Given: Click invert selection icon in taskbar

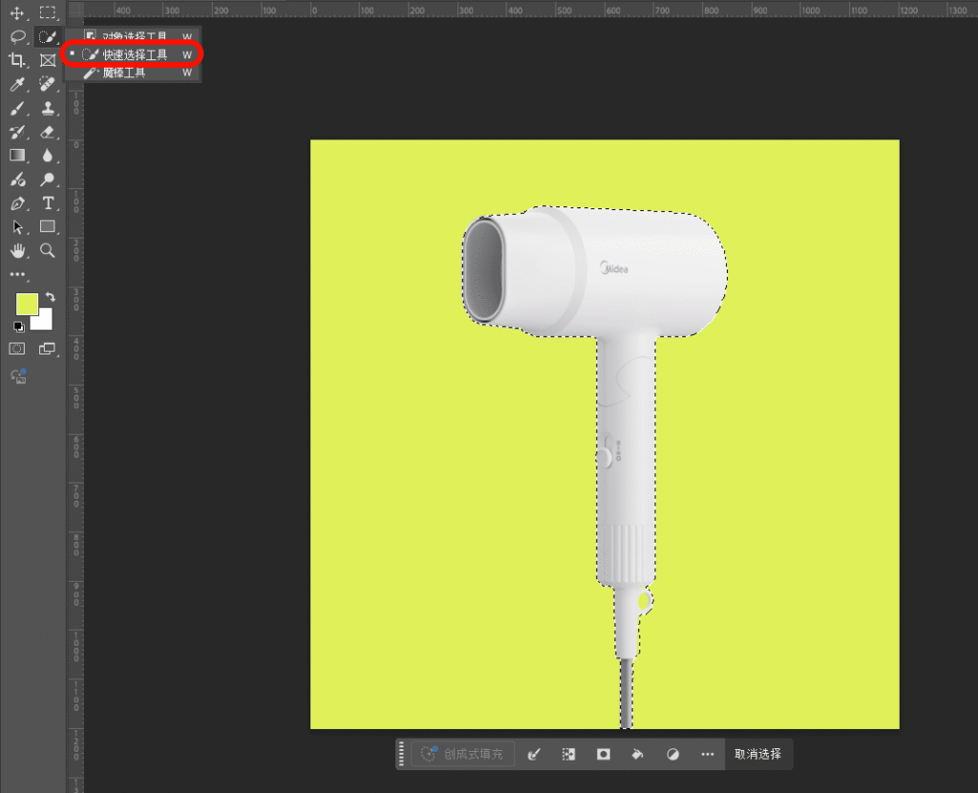Looking at the screenshot, I should [569, 754].
